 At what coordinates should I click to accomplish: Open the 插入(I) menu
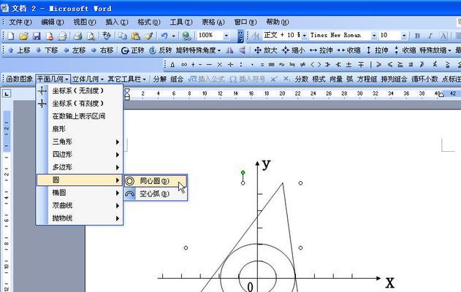pos(117,22)
